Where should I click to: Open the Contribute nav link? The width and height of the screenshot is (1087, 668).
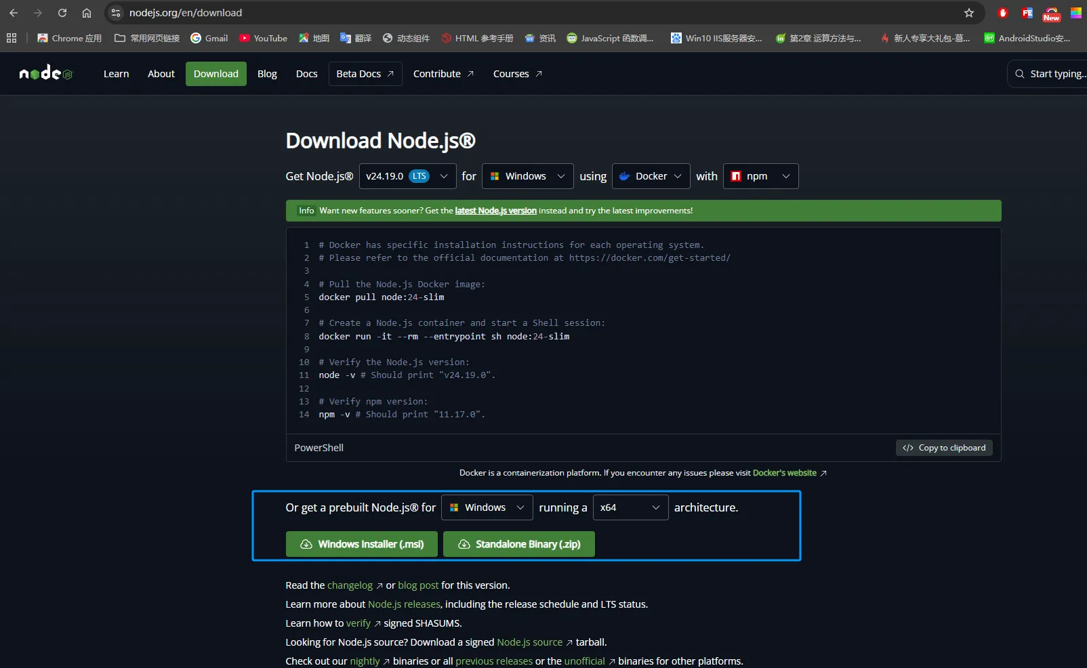[443, 74]
